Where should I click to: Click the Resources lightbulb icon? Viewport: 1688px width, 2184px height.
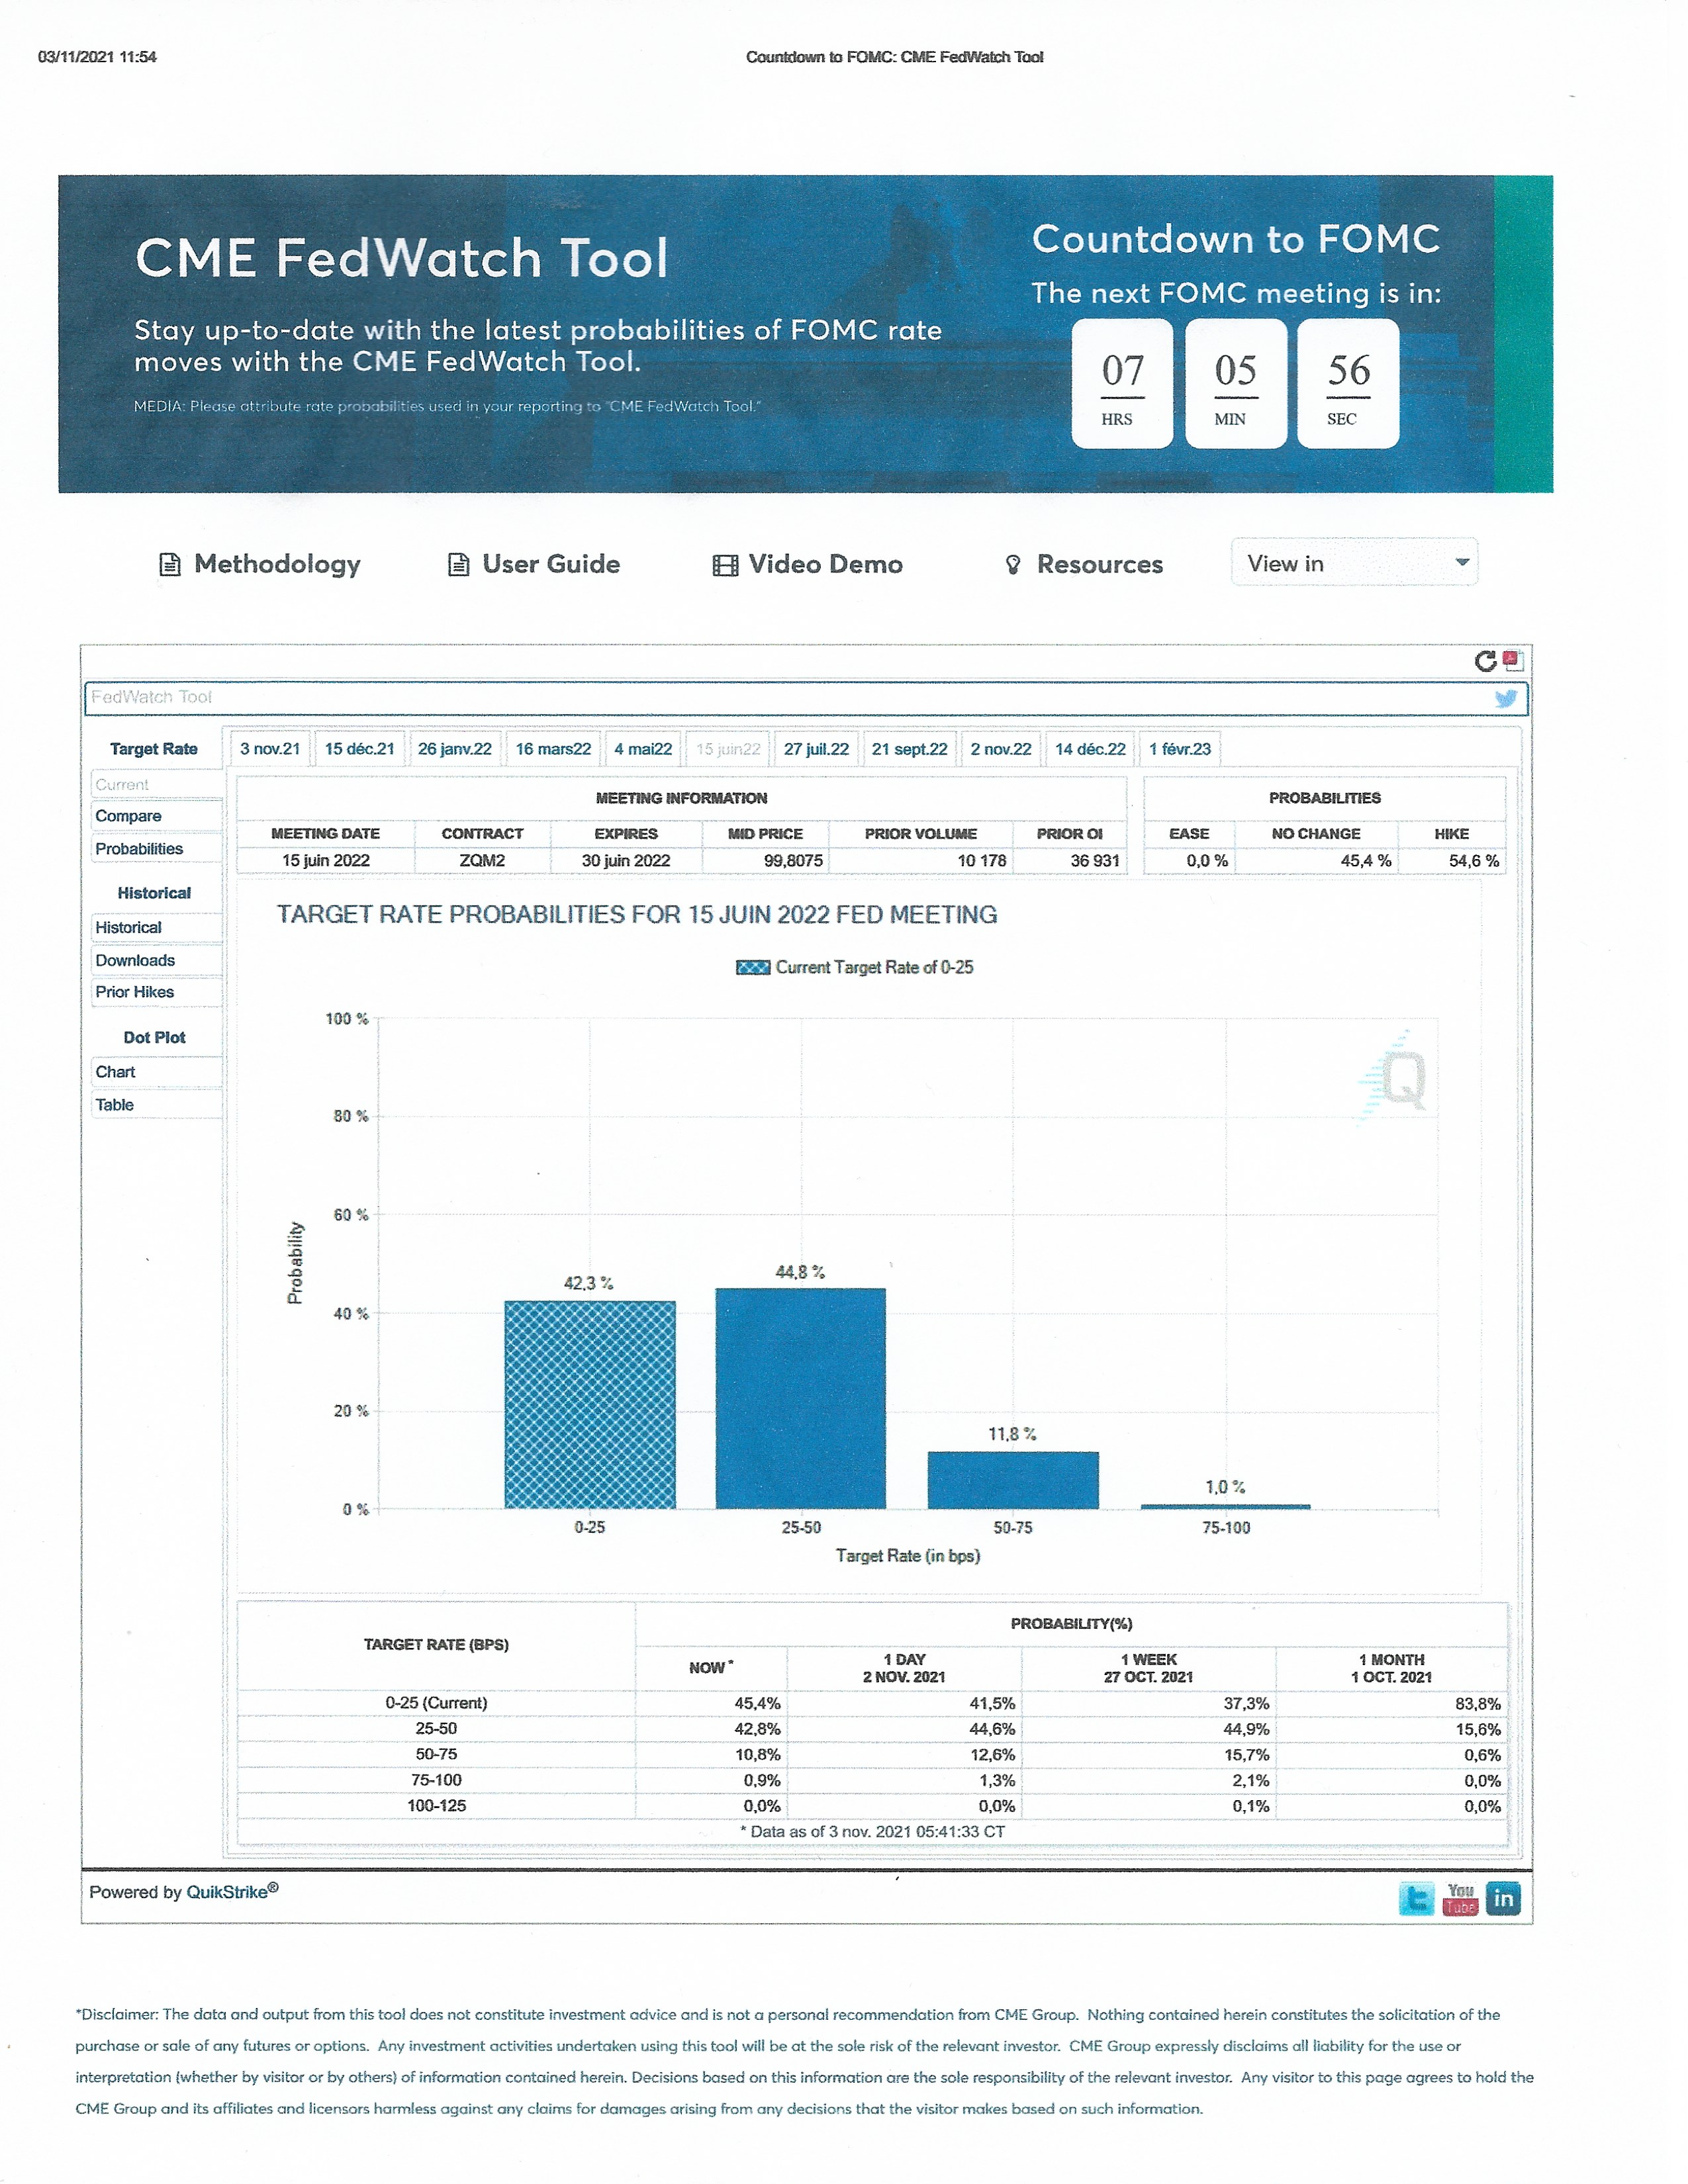point(1013,565)
